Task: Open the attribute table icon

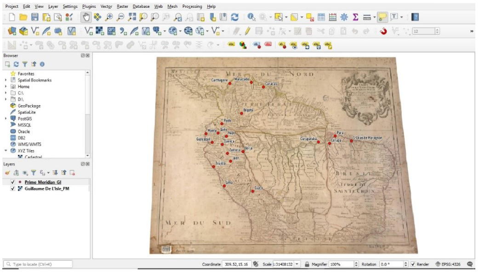Action: point(321,17)
